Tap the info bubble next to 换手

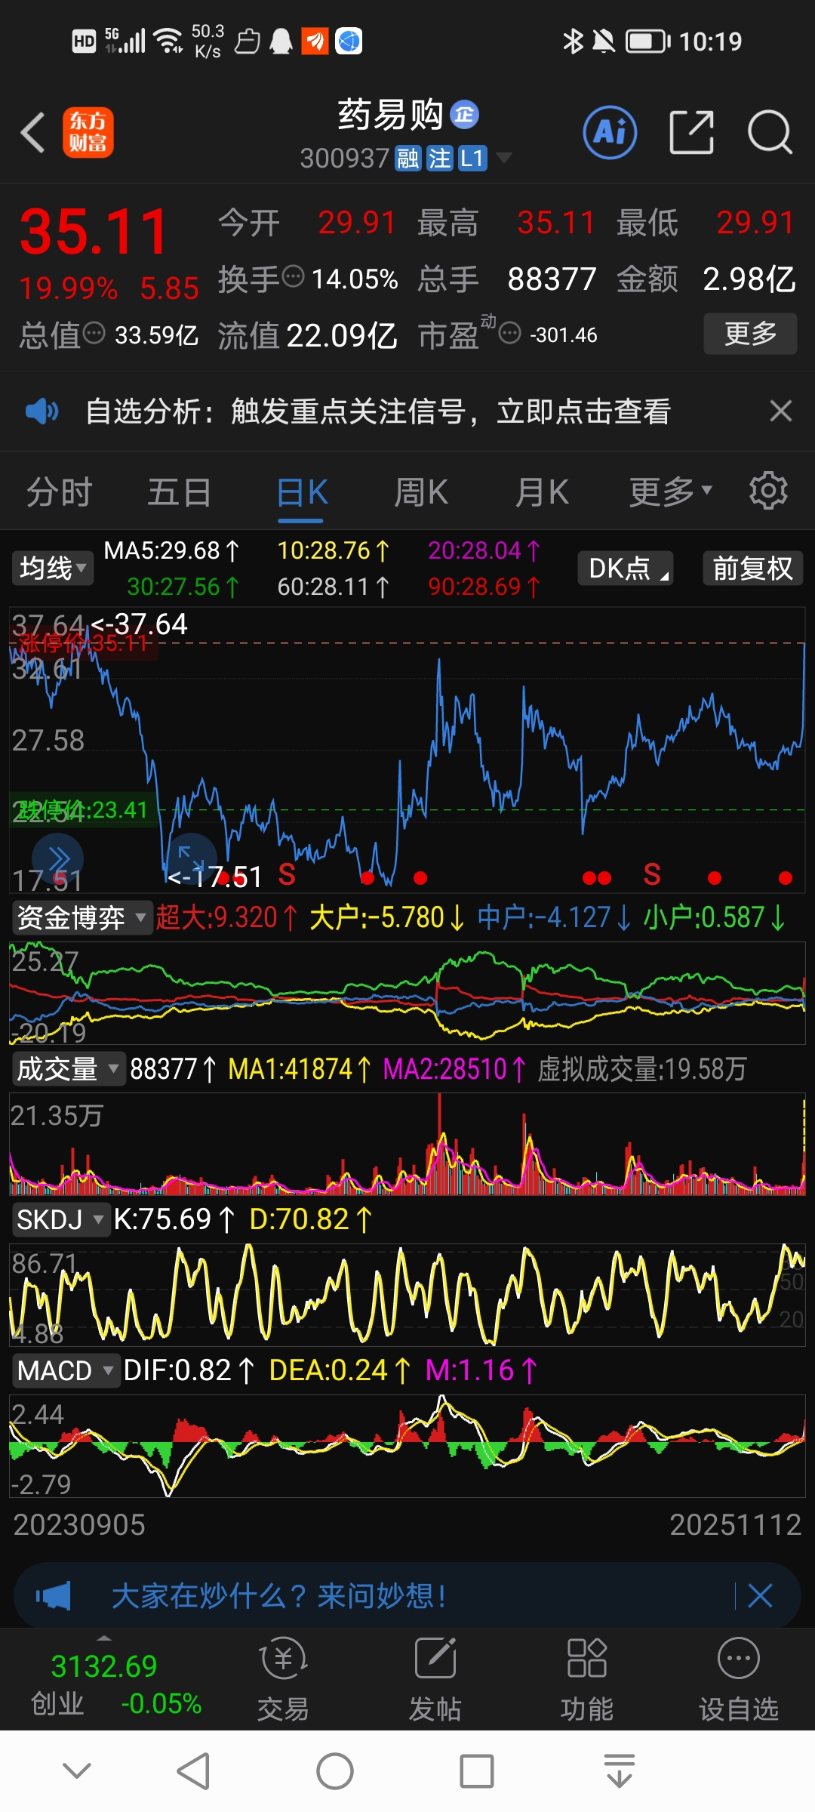click(293, 276)
